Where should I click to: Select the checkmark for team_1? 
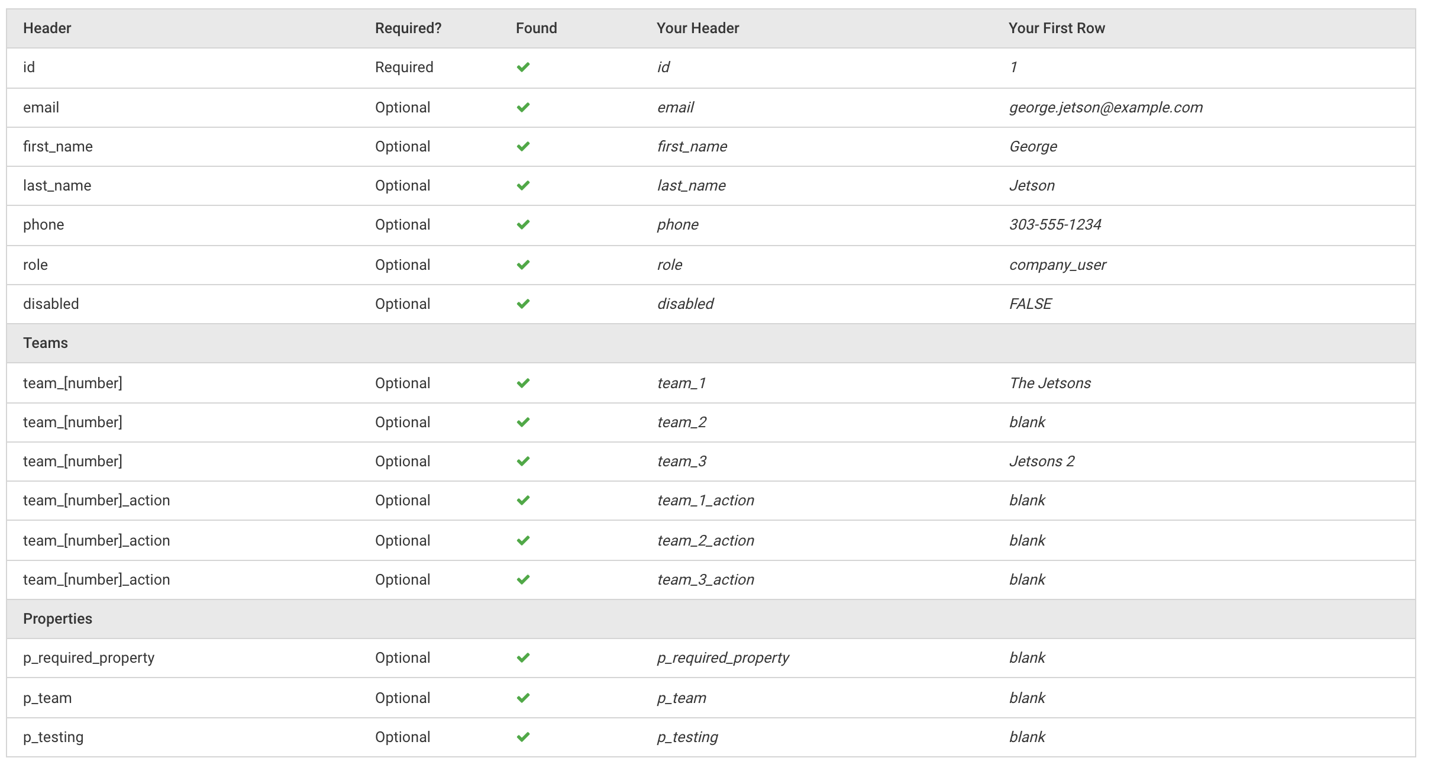pos(523,383)
